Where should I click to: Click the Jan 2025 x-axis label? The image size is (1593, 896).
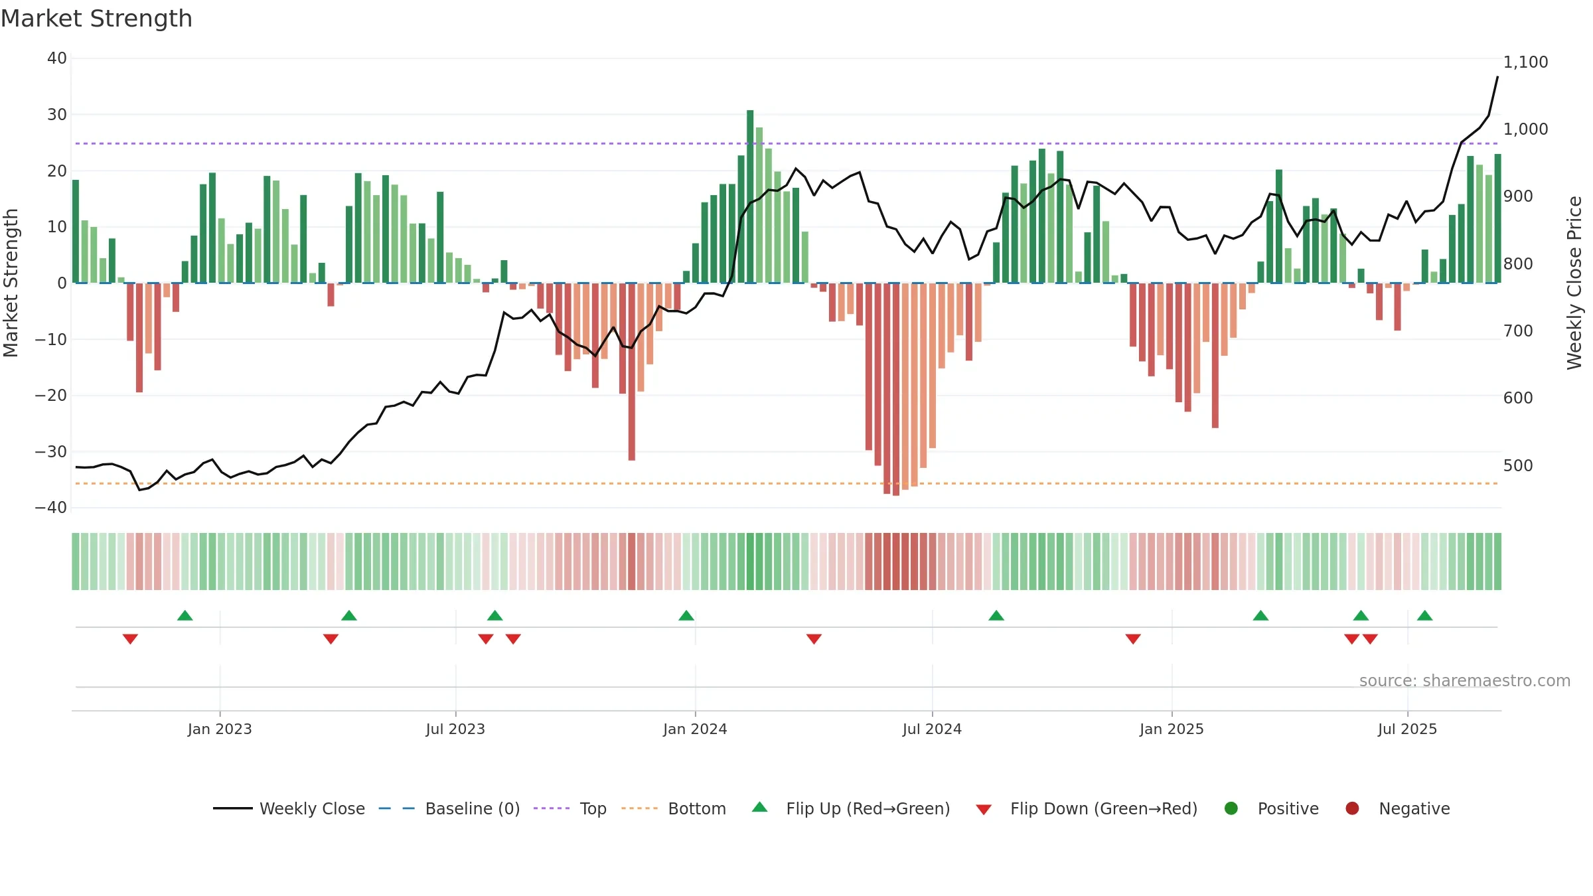click(1172, 729)
